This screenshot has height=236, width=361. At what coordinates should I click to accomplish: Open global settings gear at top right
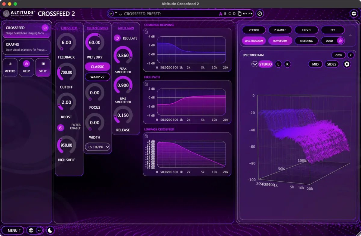[x=353, y=14]
